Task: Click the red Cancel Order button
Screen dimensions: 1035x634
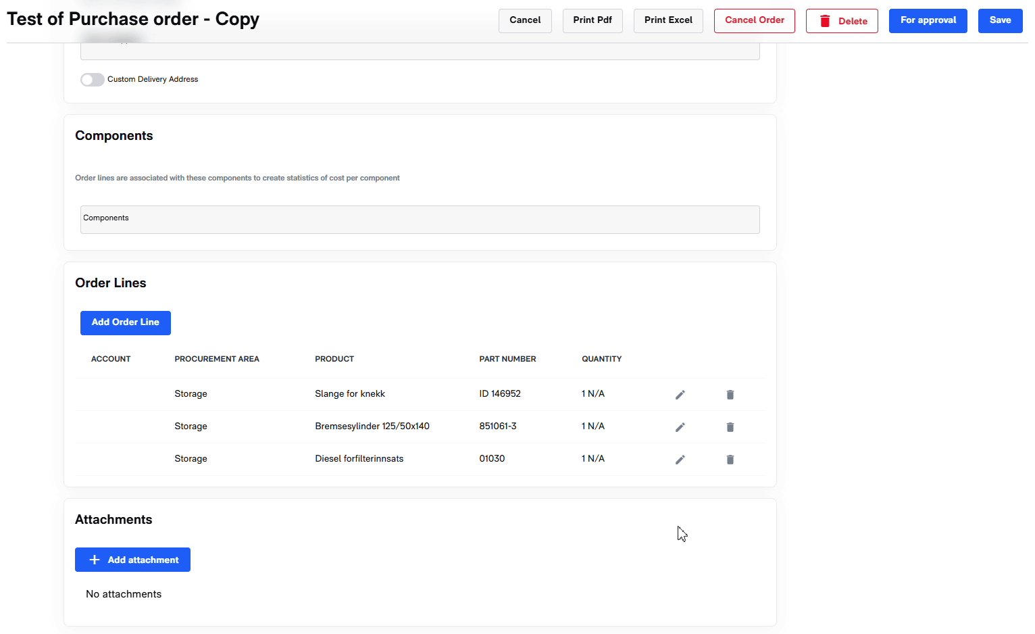Action: [755, 20]
